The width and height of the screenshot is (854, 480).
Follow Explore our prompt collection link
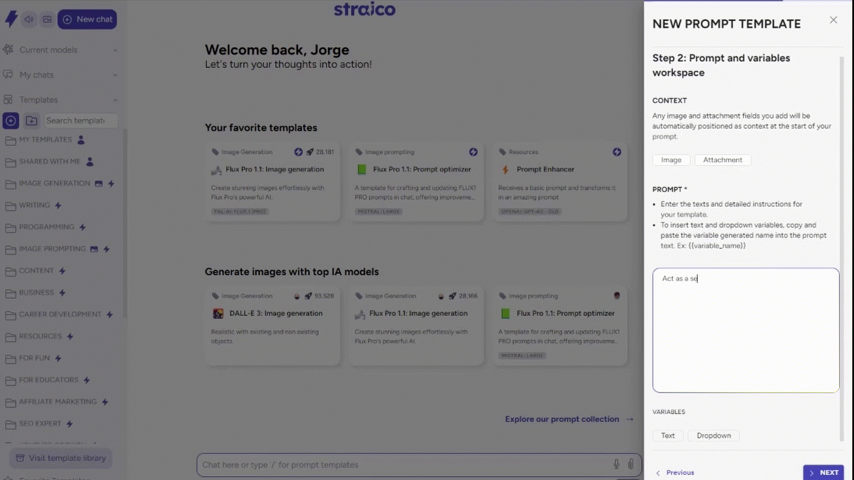point(569,419)
